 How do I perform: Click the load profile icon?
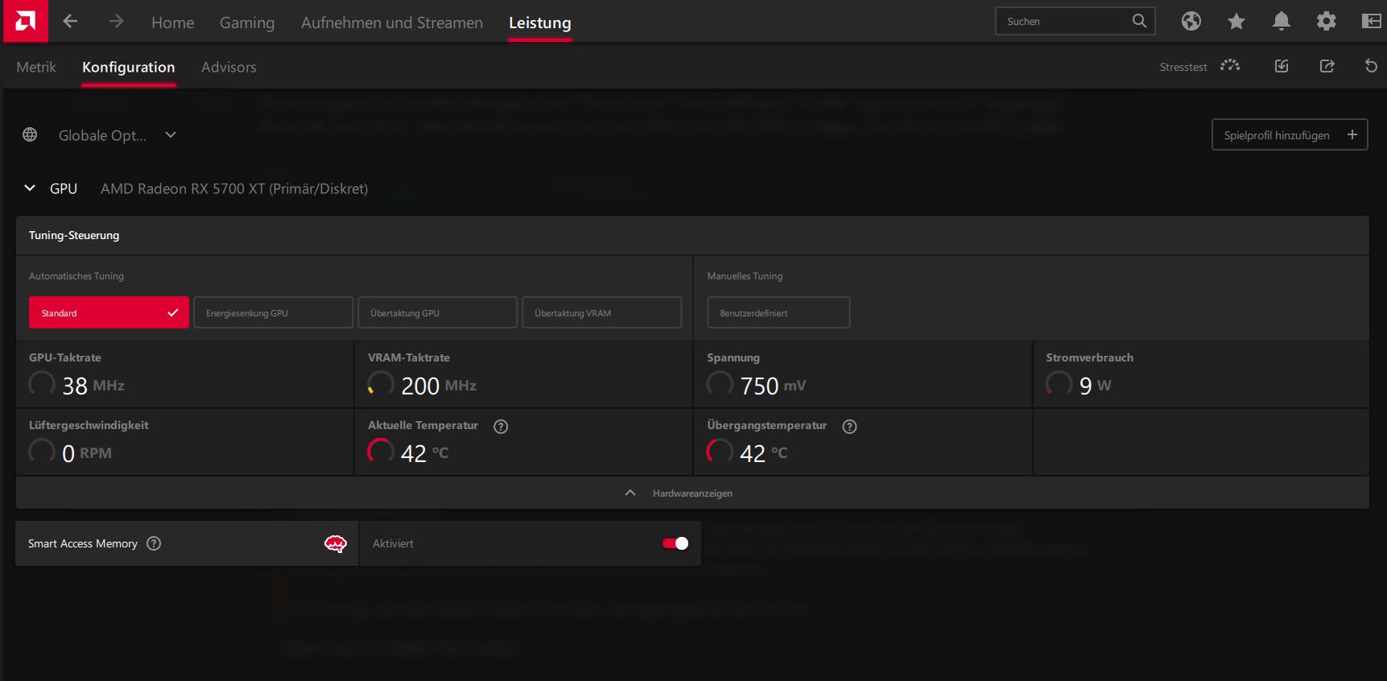(1282, 66)
